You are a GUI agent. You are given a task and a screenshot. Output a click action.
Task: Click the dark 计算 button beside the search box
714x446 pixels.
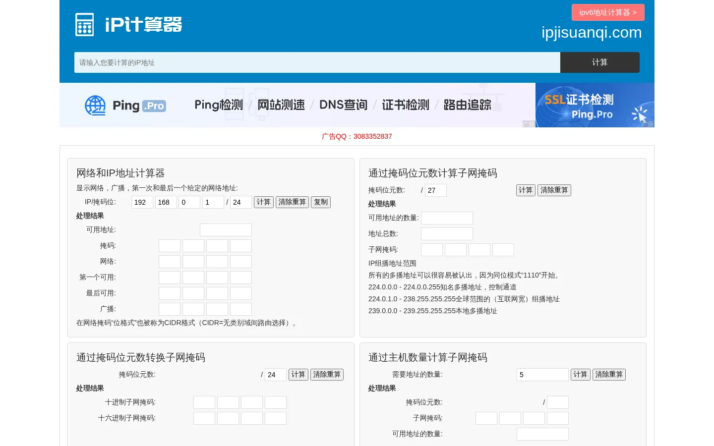click(x=600, y=62)
